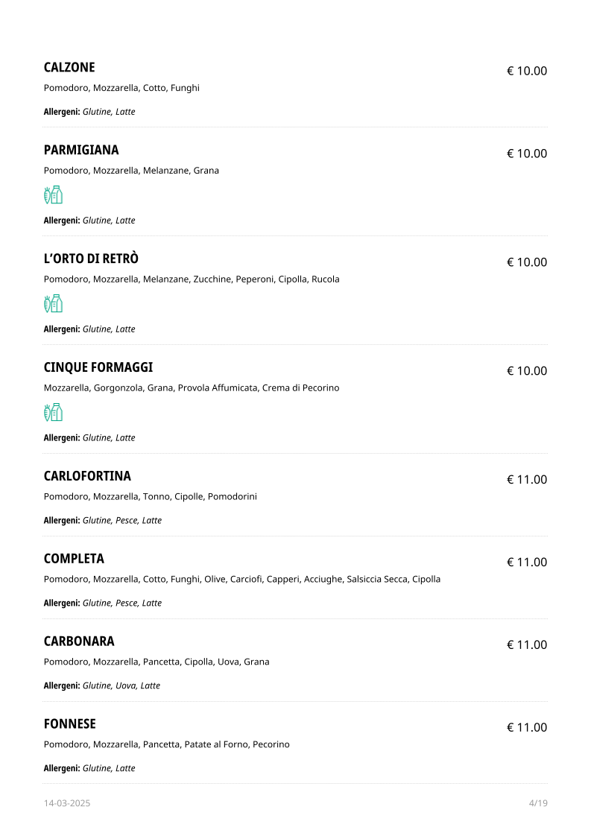Viewport: 591px width, 836px height.
Task: Click the € 11.00 price of Fonnese
Action: [527, 728]
